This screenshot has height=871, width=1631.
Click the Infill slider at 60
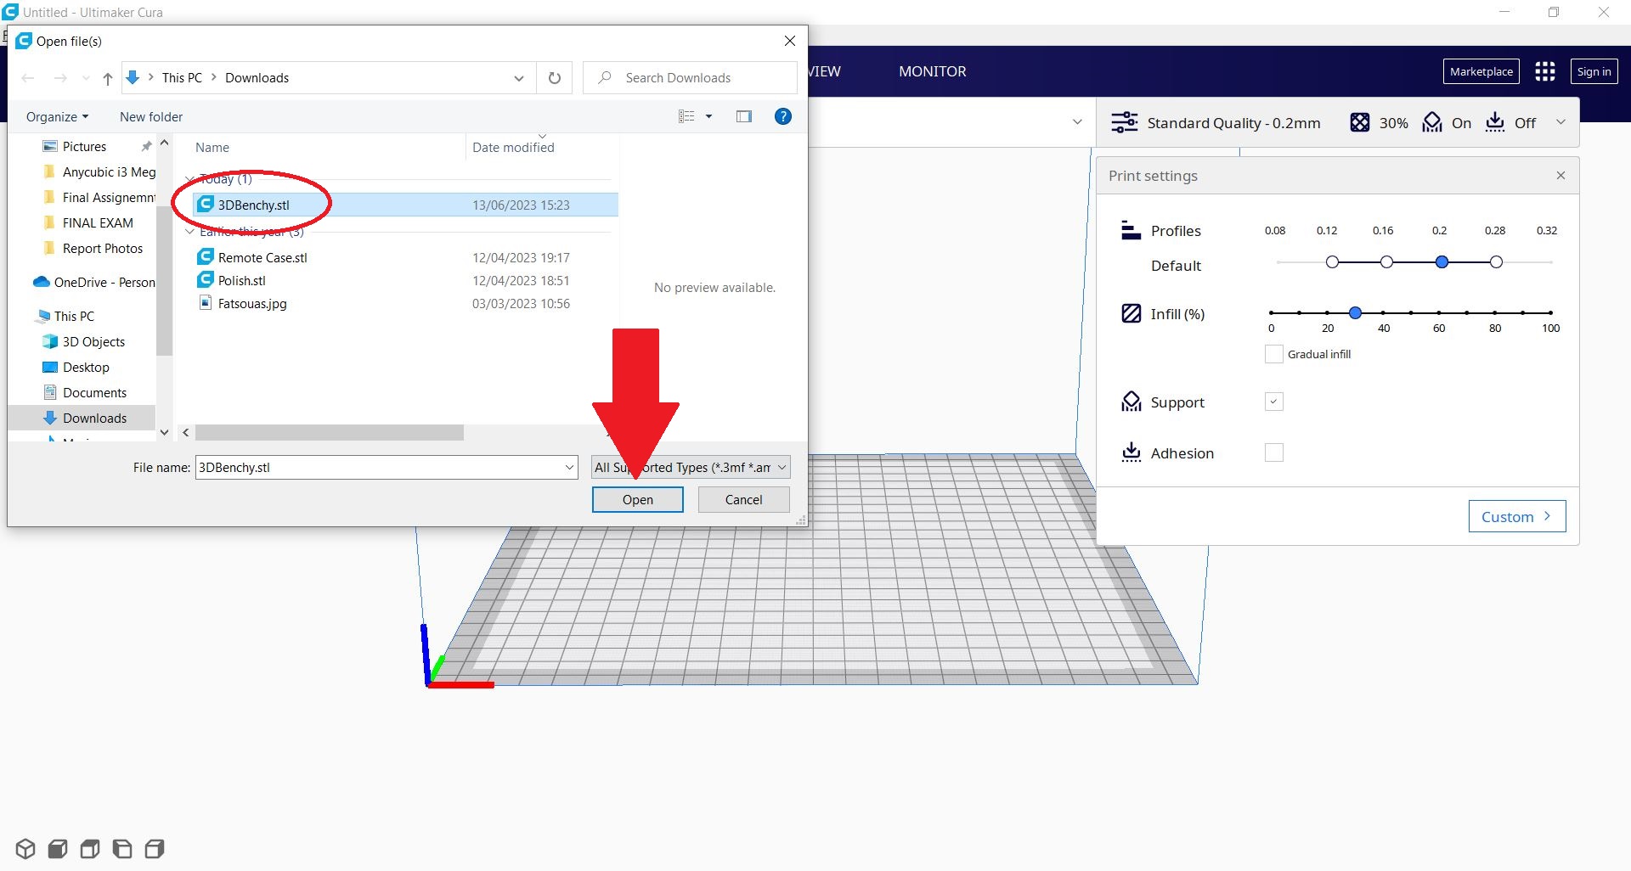point(1439,313)
